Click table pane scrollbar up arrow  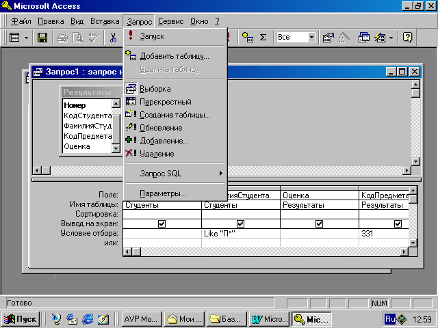(x=415, y=85)
